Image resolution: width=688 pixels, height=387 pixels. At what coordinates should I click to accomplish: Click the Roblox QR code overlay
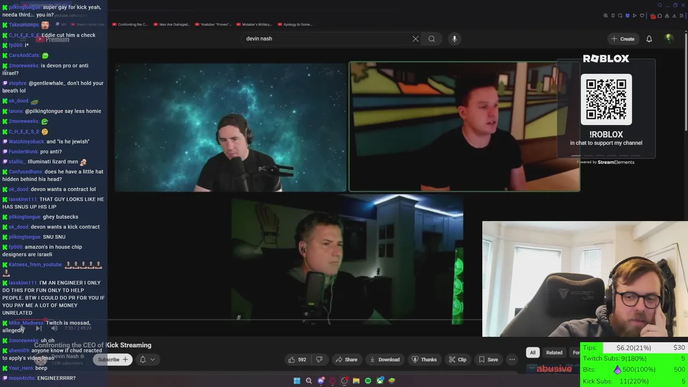[606, 99]
